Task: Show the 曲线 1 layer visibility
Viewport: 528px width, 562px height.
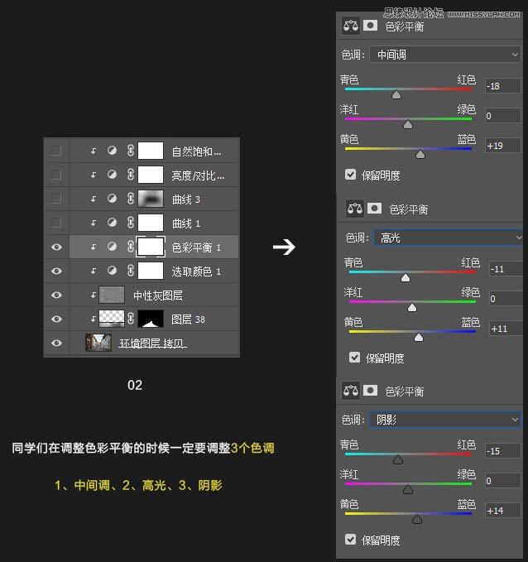Action: click(56, 223)
